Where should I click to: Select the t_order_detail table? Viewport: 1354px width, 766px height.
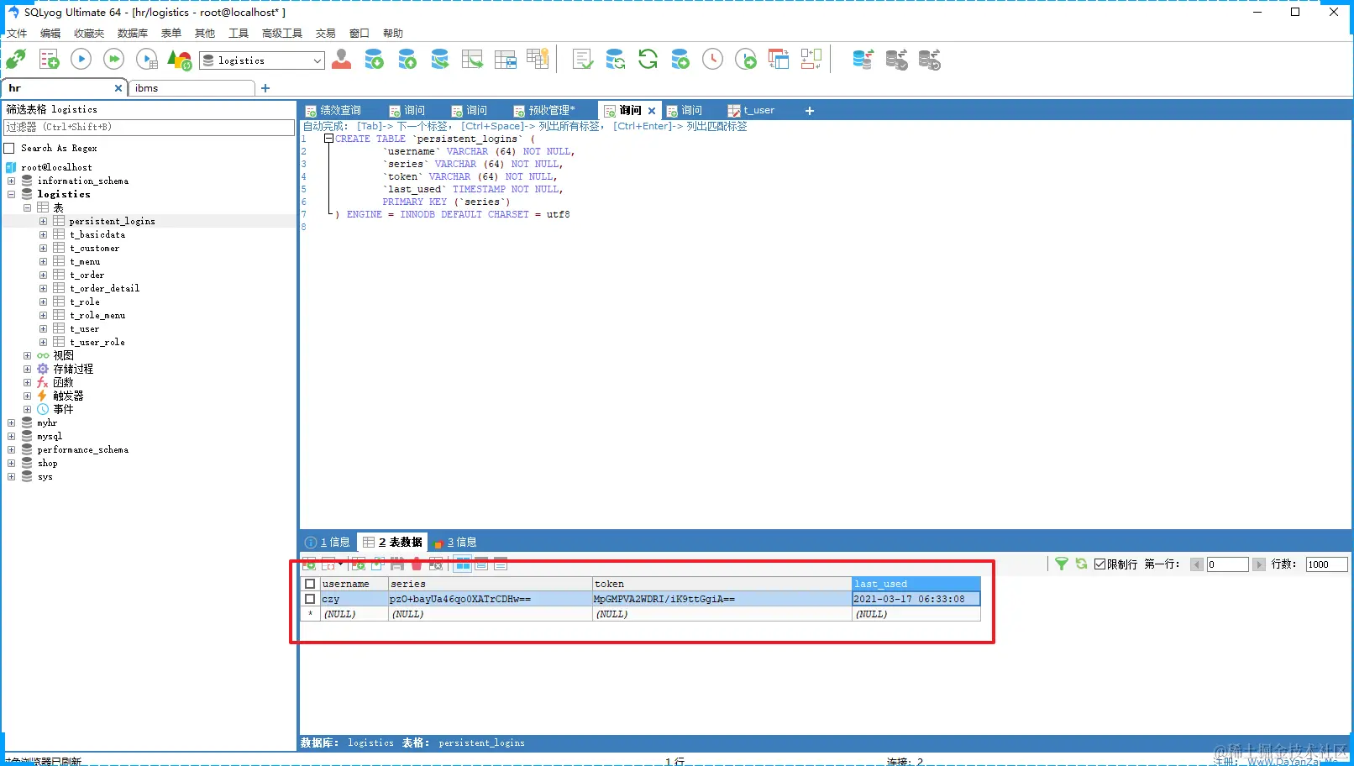(105, 288)
